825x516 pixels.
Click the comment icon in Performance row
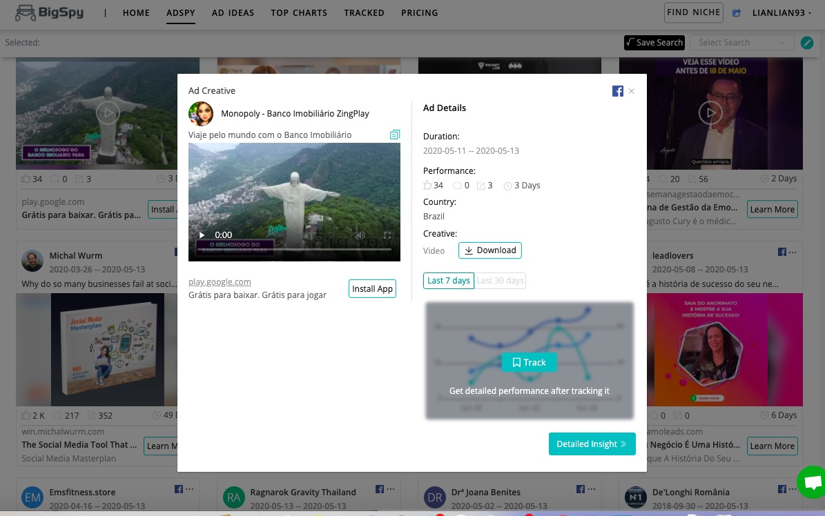[x=457, y=186]
